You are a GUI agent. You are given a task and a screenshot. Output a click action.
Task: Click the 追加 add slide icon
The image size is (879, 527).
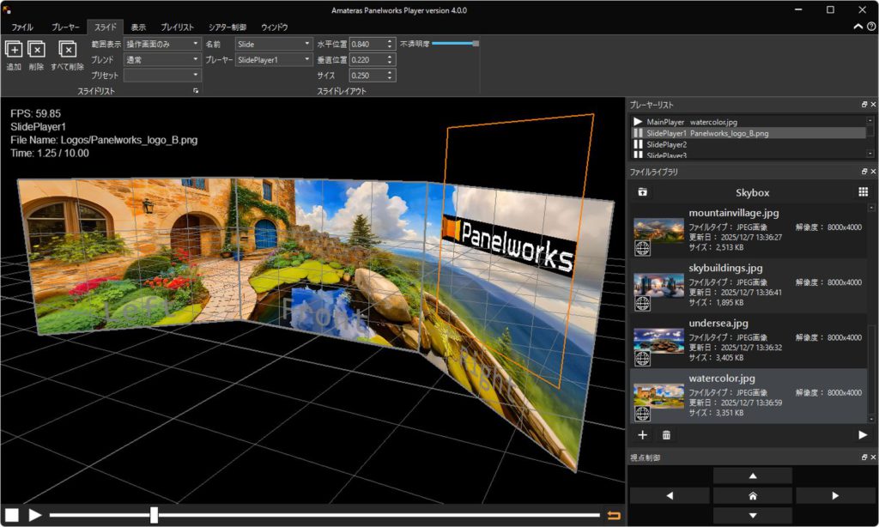point(14,50)
